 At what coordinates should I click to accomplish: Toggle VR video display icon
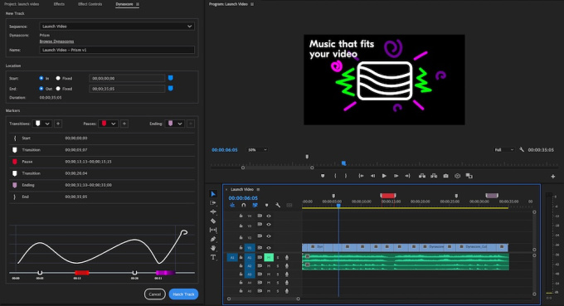(458, 176)
